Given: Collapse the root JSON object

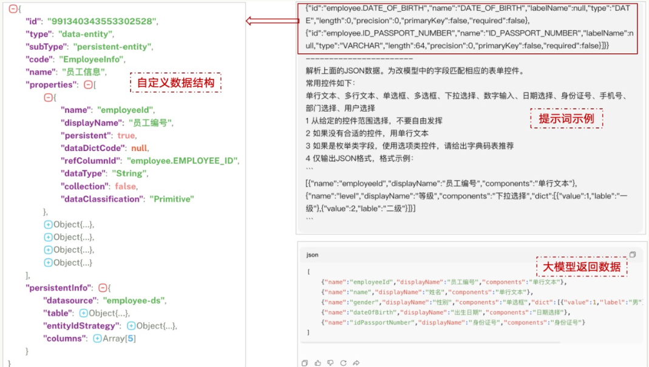Looking at the screenshot, I should point(13,8).
